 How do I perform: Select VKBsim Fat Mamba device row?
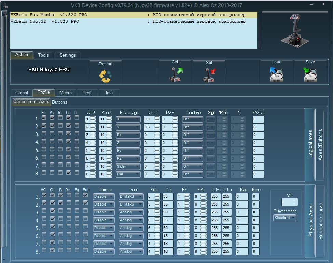coord(134,15)
